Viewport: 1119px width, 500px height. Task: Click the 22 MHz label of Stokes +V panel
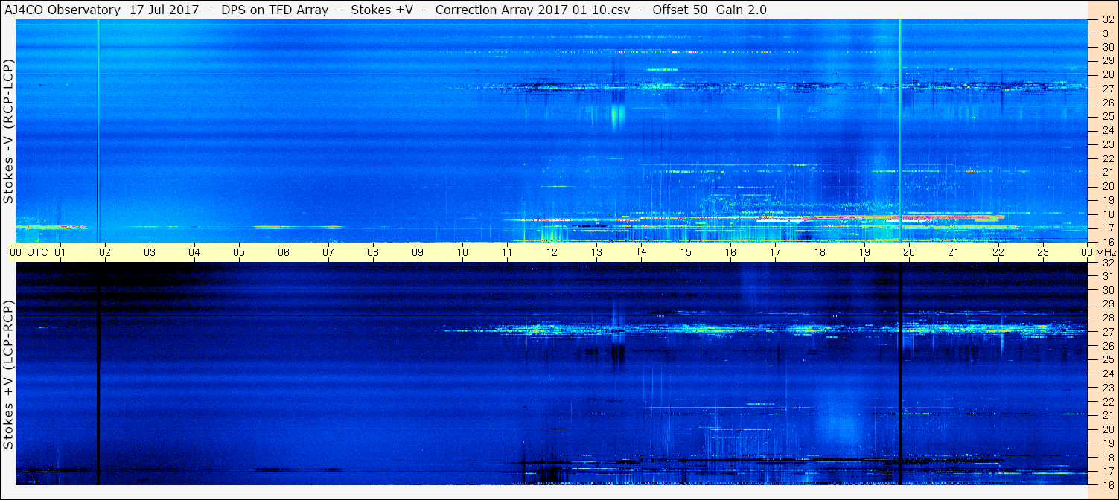click(1108, 402)
